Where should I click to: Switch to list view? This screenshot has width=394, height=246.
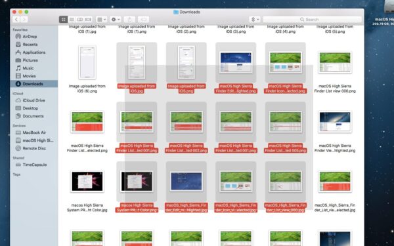pyautogui.click(x=72, y=19)
